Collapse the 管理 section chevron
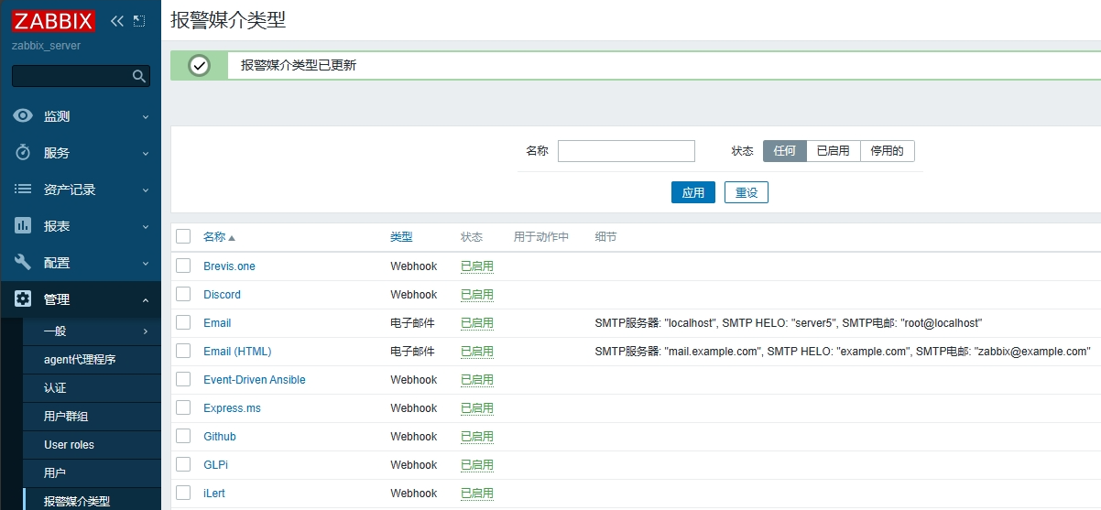1101x510 pixels. (x=145, y=299)
